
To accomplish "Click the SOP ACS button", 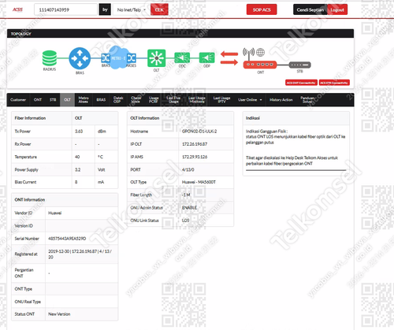I will coord(262,9).
